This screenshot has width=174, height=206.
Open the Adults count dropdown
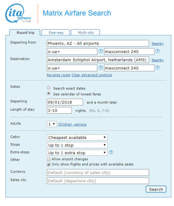tap(52, 124)
